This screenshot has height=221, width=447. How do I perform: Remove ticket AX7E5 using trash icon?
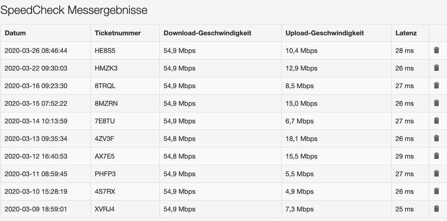[436, 156]
